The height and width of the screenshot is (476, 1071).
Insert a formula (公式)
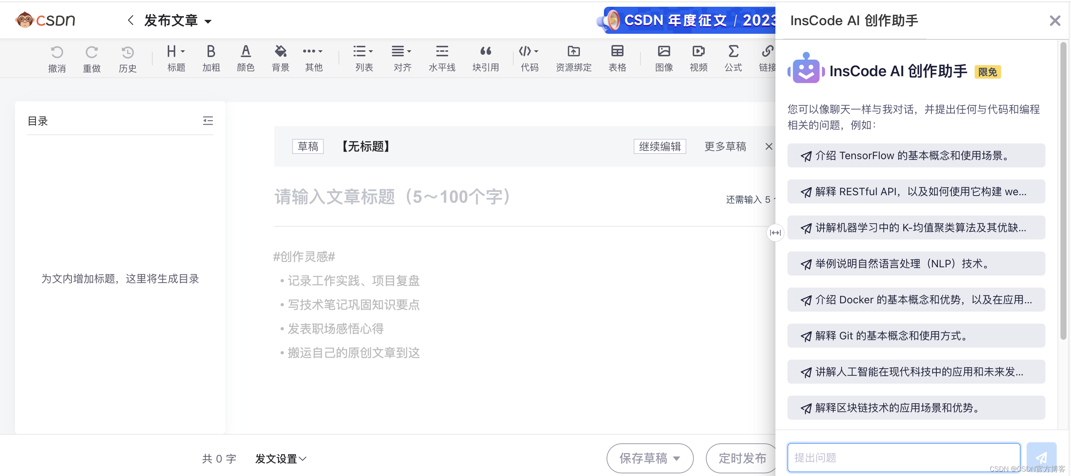tap(733, 51)
